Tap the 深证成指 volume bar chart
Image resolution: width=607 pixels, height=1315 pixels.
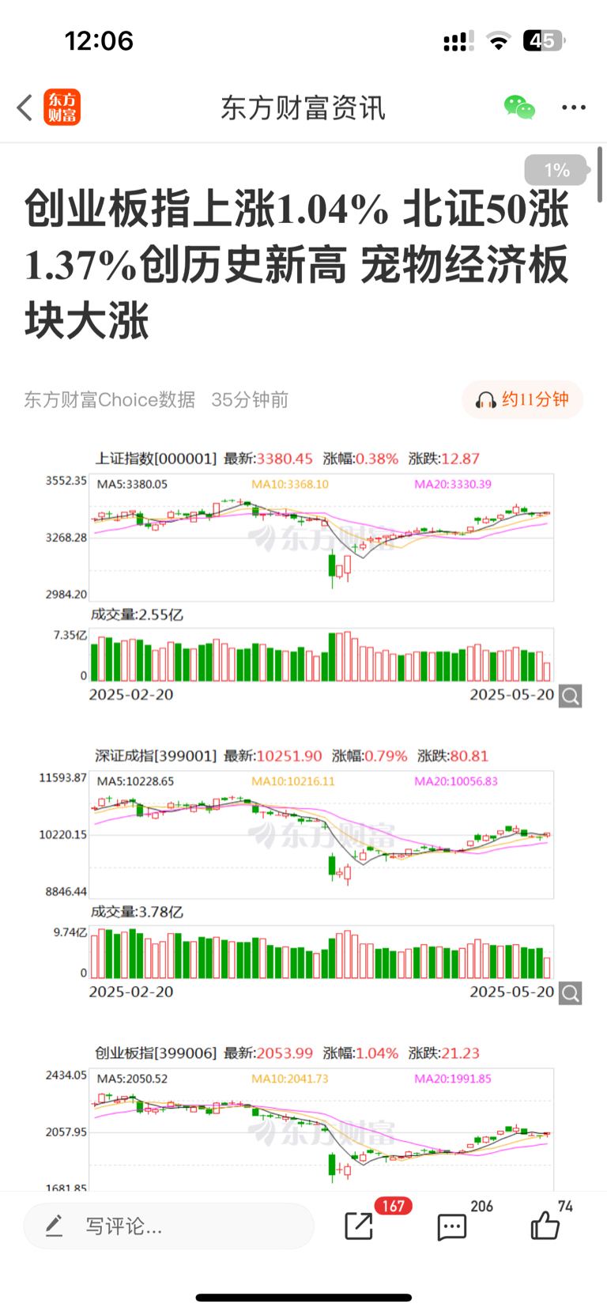pos(322,952)
